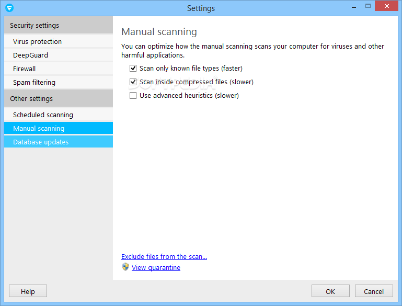Click the Other settings header

59,98
